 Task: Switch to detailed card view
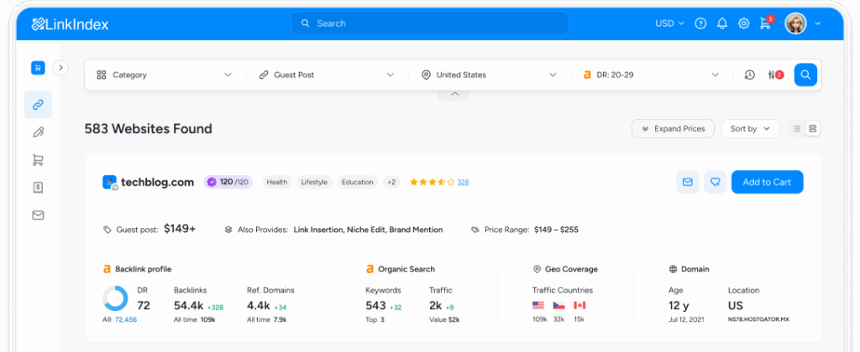click(812, 129)
